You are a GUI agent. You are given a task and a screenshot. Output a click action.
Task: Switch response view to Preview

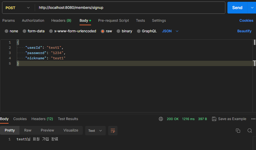47,130
